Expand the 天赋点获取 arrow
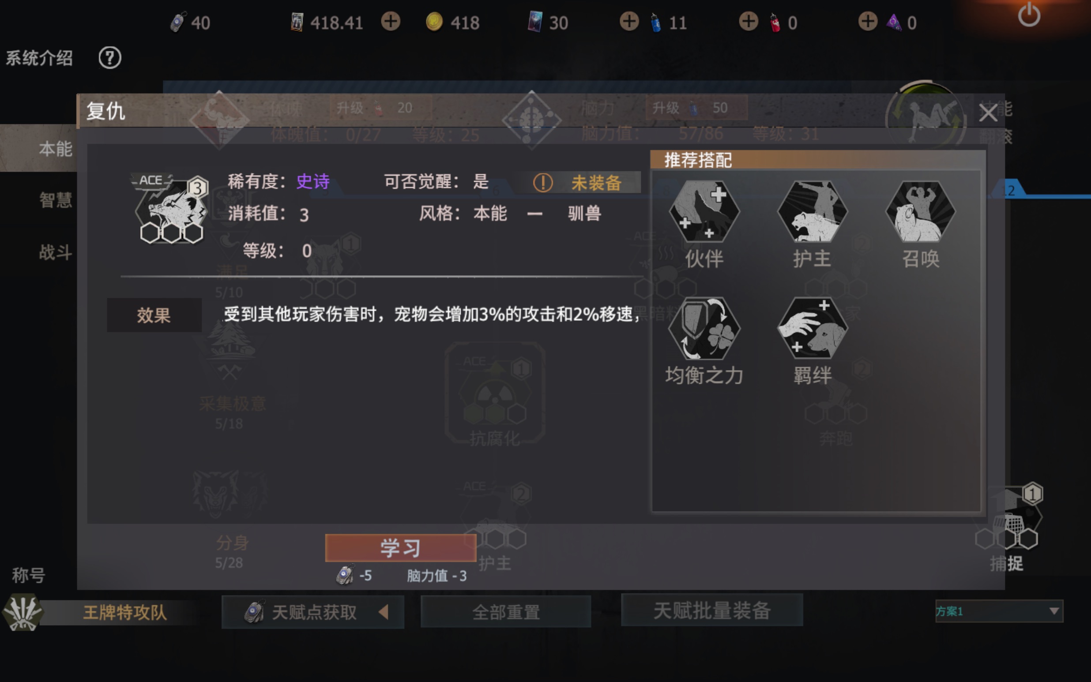 coord(384,612)
